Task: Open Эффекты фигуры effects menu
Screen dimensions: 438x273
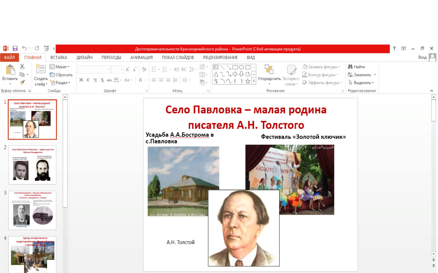Action: [x=322, y=83]
